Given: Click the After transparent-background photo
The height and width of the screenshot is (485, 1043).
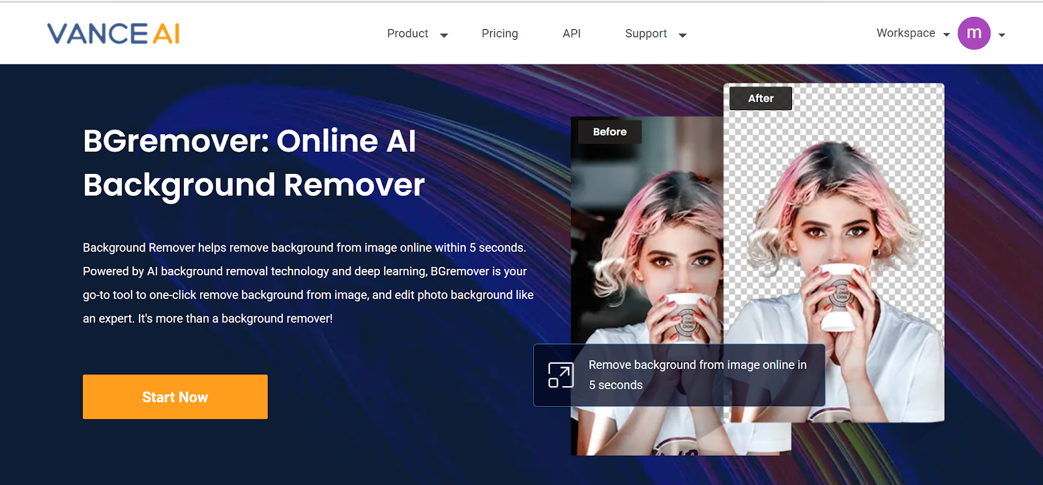Looking at the screenshot, I should pos(834,253).
